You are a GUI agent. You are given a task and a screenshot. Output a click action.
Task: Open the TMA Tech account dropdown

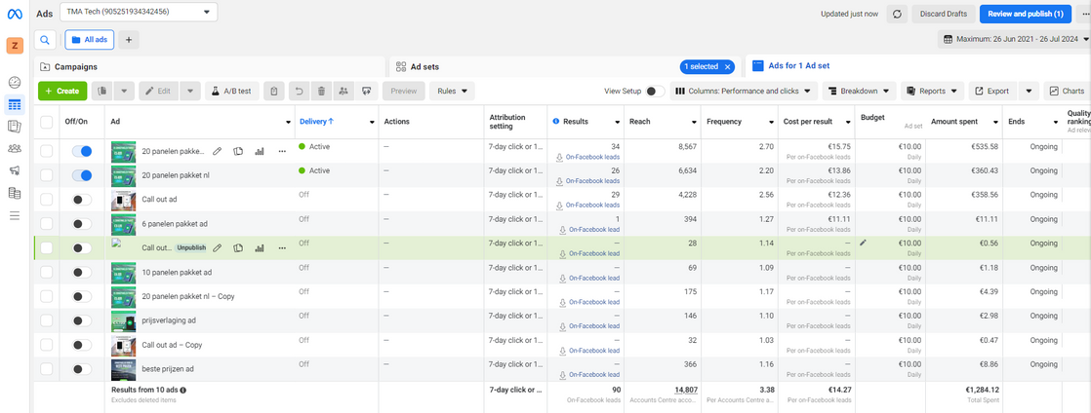point(139,13)
